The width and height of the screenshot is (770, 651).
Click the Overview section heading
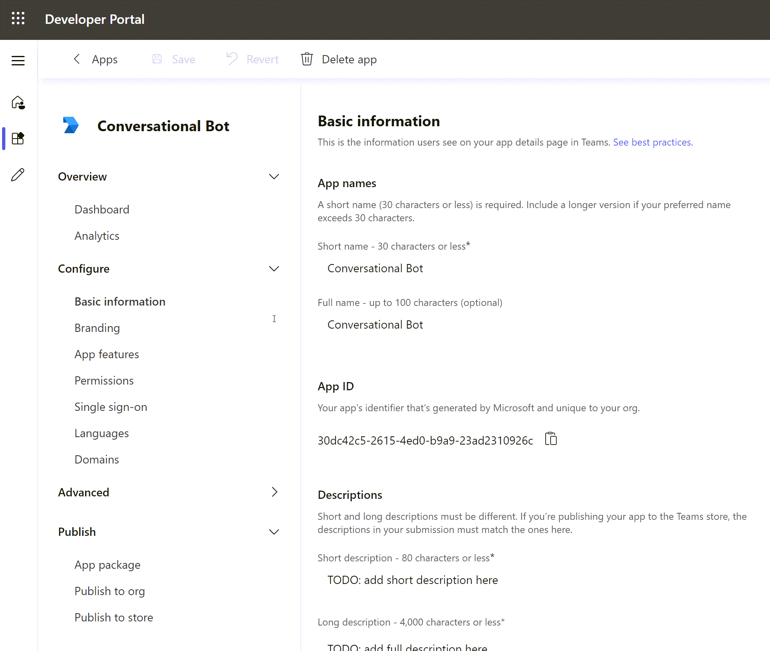pyautogui.click(x=83, y=176)
